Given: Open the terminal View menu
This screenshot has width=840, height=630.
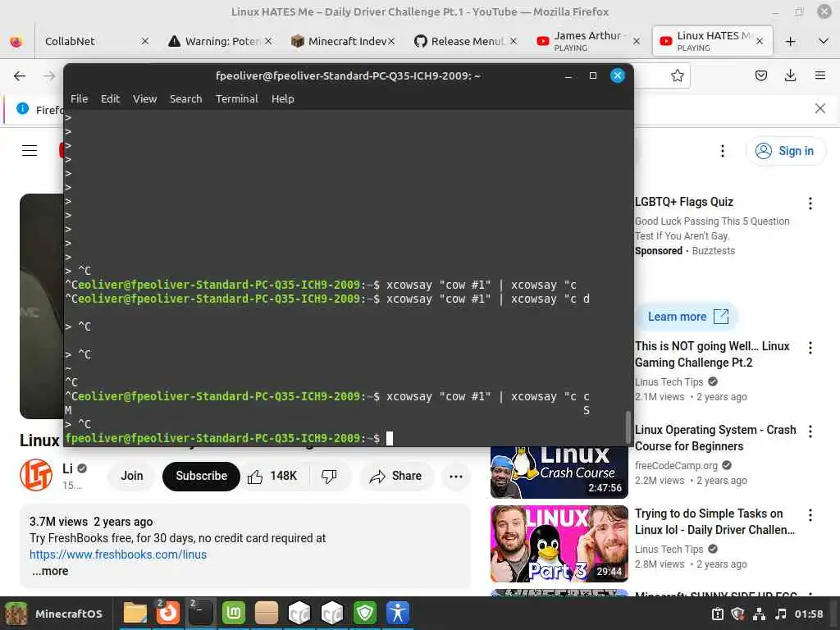Looking at the screenshot, I should 144,98.
